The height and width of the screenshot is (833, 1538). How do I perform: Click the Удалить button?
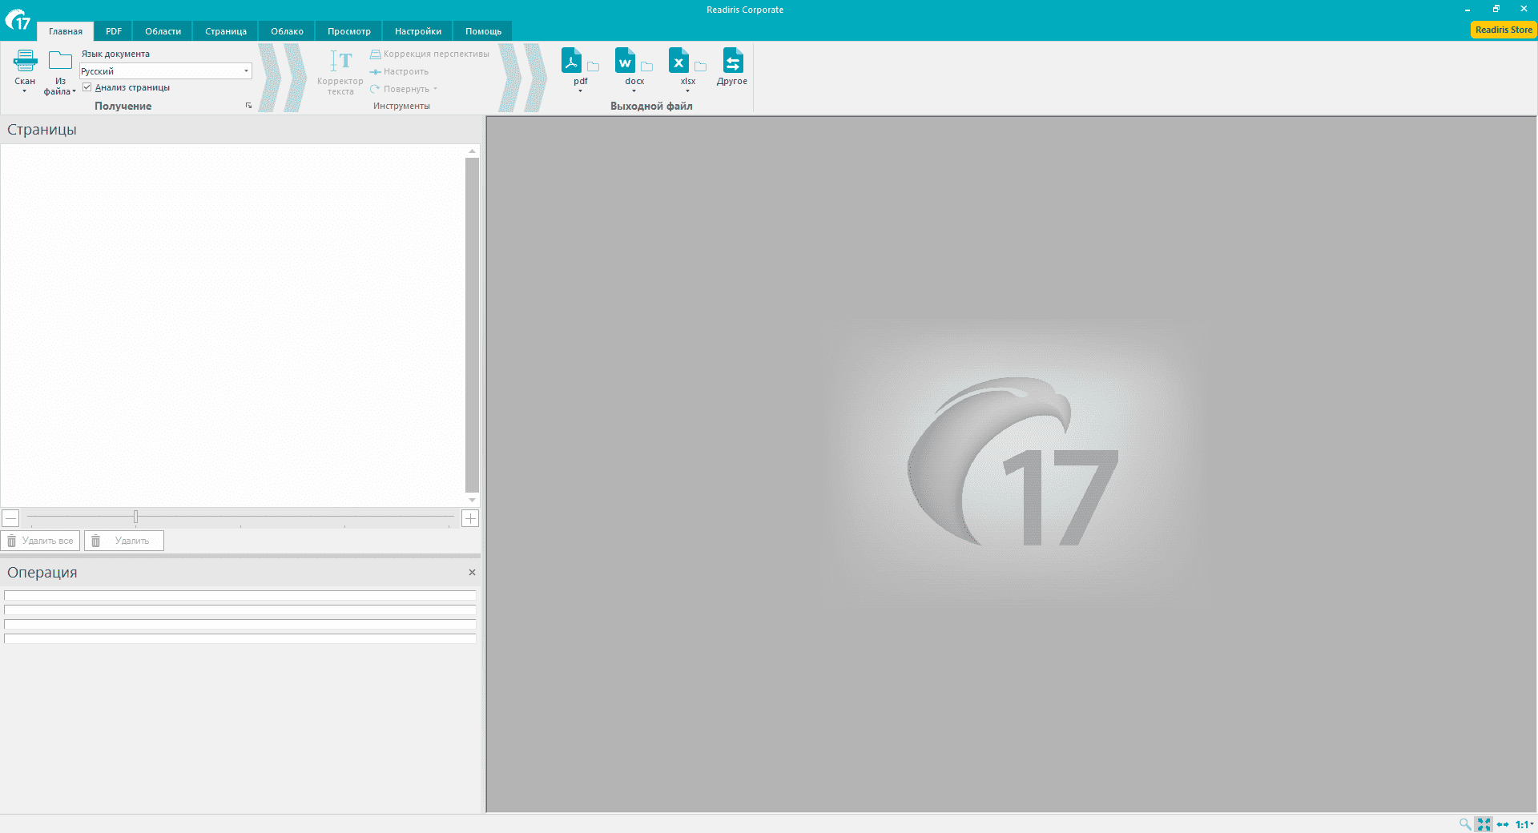[x=124, y=541]
